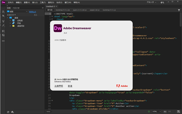Click the 1:1 cursor position indicator
The height and width of the screenshot is (114, 182).
point(170,112)
